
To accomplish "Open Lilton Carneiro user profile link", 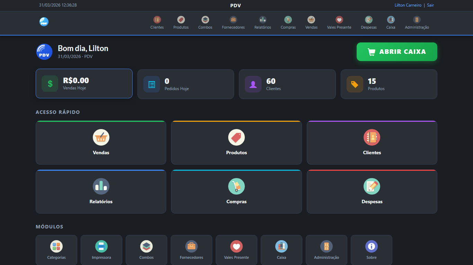I will pyautogui.click(x=408, y=5).
